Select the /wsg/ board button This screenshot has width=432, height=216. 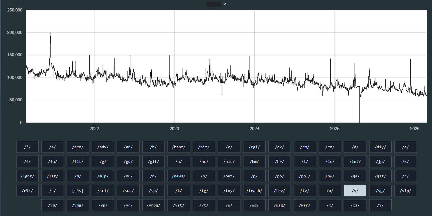(x=280, y=205)
